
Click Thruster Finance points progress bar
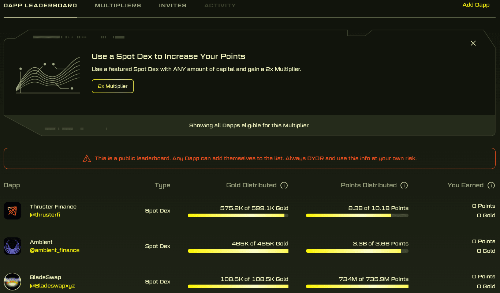coord(357,215)
